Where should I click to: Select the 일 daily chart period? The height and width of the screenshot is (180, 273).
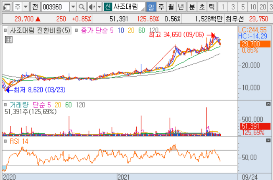click(151, 7)
